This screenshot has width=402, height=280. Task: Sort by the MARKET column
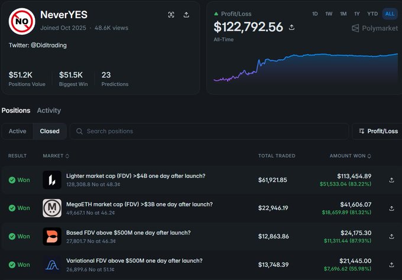[56, 156]
